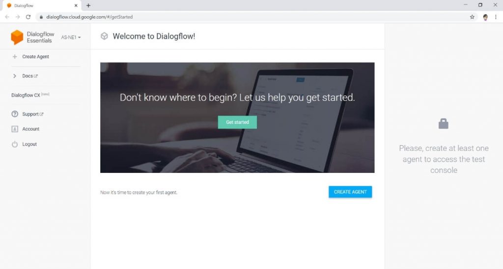Click the address bar URL

(x=89, y=17)
